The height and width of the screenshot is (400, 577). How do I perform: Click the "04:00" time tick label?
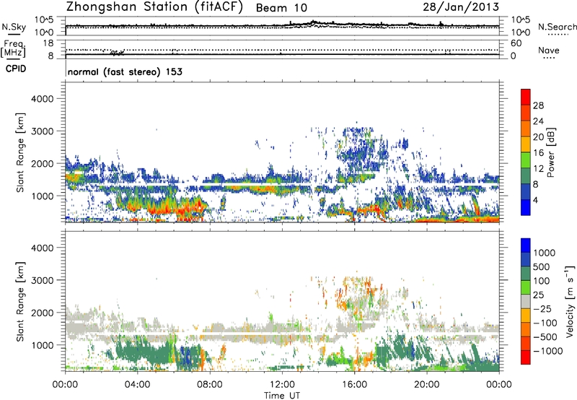pos(138,385)
